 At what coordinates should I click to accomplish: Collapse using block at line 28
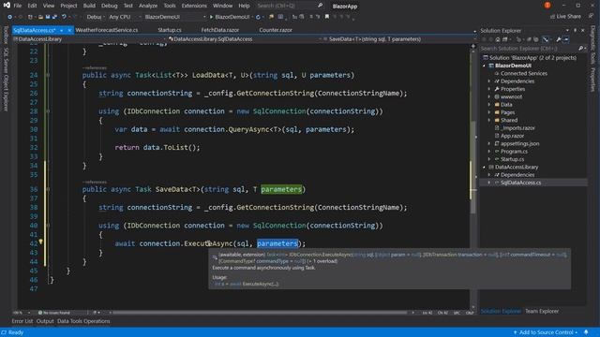click(48, 111)
